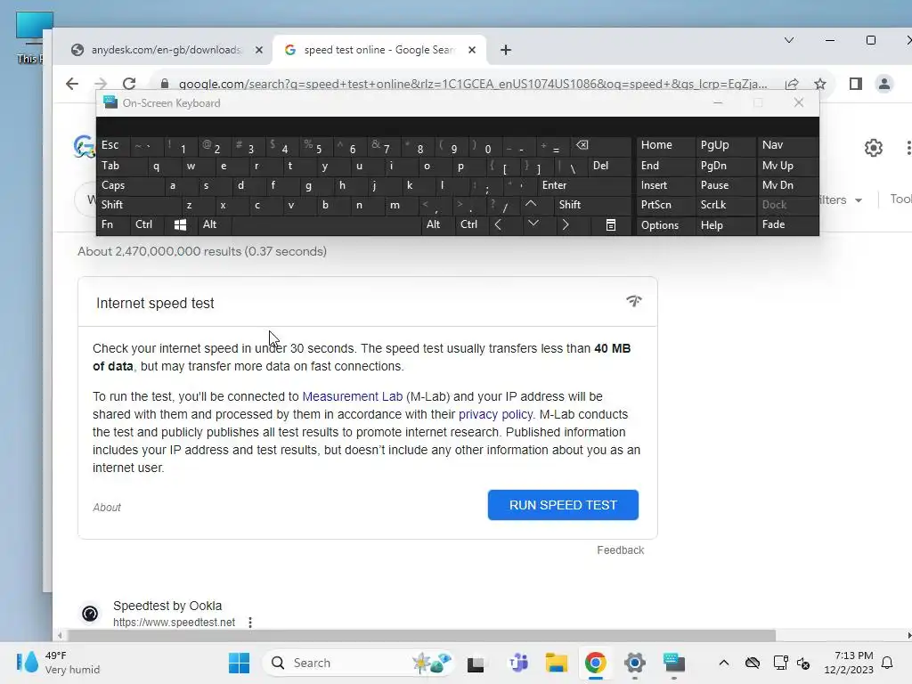Image resolution: width=912 pixels, height=684 pixels.
Task: Click the Chrome address bar URL
Action: (x=472, y=84)
